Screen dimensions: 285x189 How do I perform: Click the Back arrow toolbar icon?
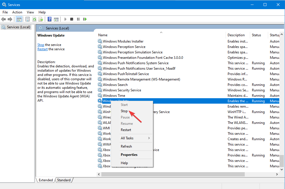coord(3,19)
